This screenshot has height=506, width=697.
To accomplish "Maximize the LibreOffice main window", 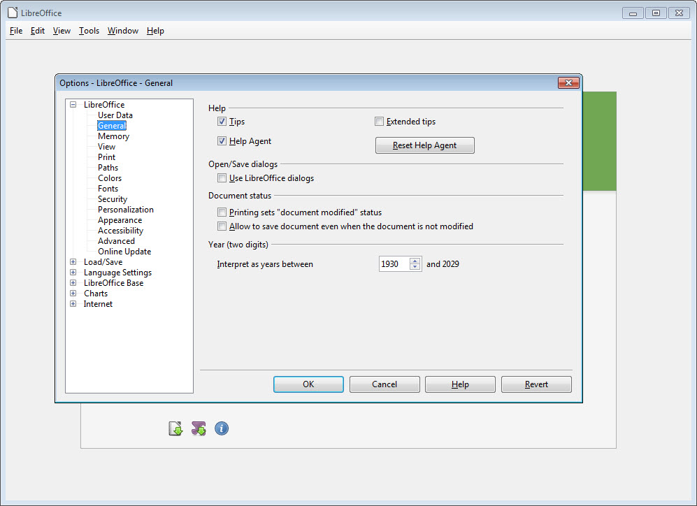I will (656, 13).
